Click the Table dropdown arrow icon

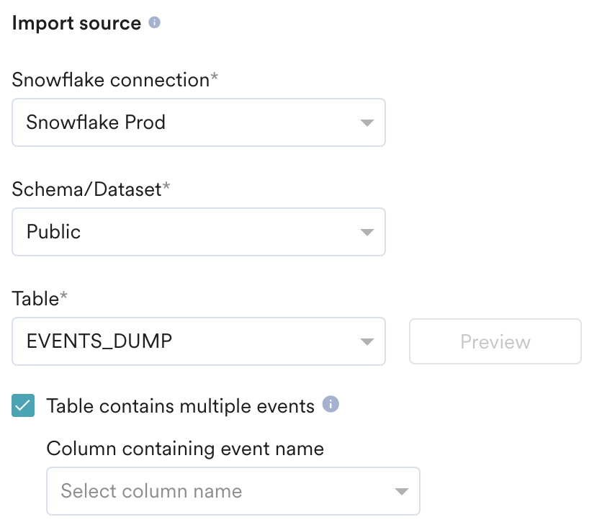367,341
